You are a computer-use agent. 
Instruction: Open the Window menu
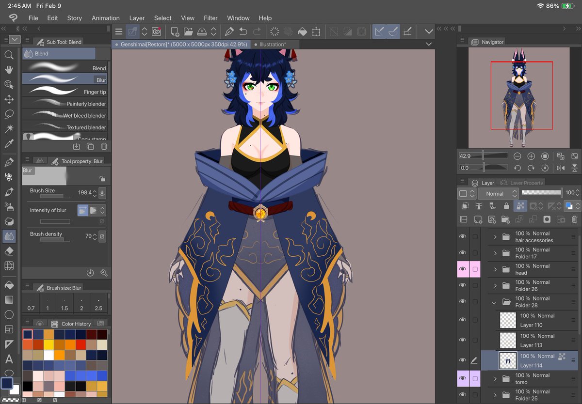[x=238, y=18]
